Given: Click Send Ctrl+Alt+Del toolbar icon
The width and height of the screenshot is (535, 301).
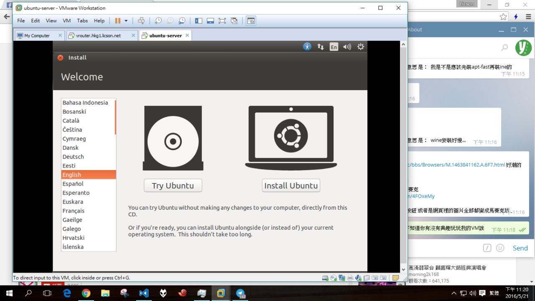Looking at the screenshot, I should coord(141,21).
